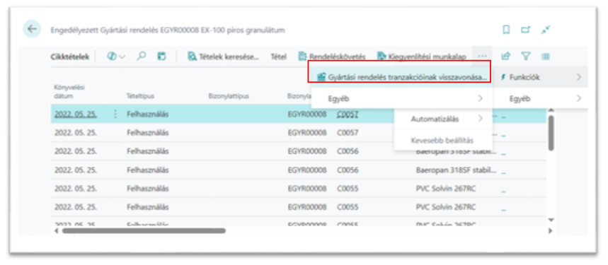Go back with the arrow button
Screen dimensions: 608x265
point(32,29)
